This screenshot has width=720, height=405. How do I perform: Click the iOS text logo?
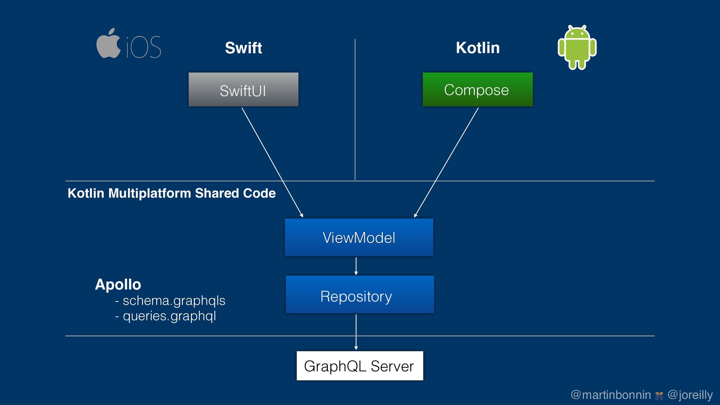click(x=144, y=48)
